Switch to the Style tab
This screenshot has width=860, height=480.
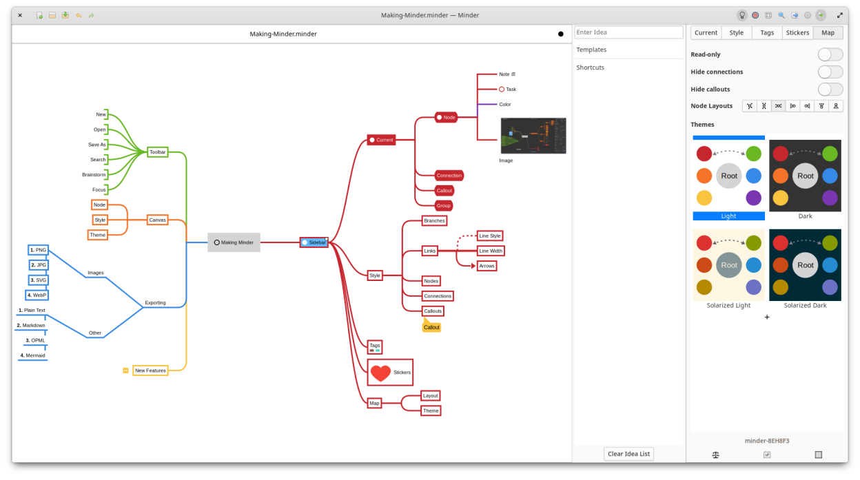(736, 32)
